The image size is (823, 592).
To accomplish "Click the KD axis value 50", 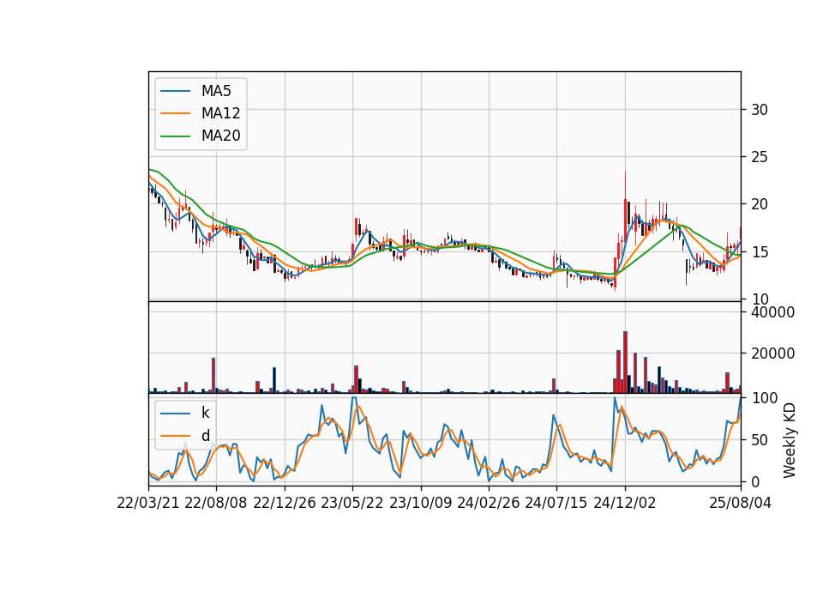I will pyautogui.click(x=760, y=440).
